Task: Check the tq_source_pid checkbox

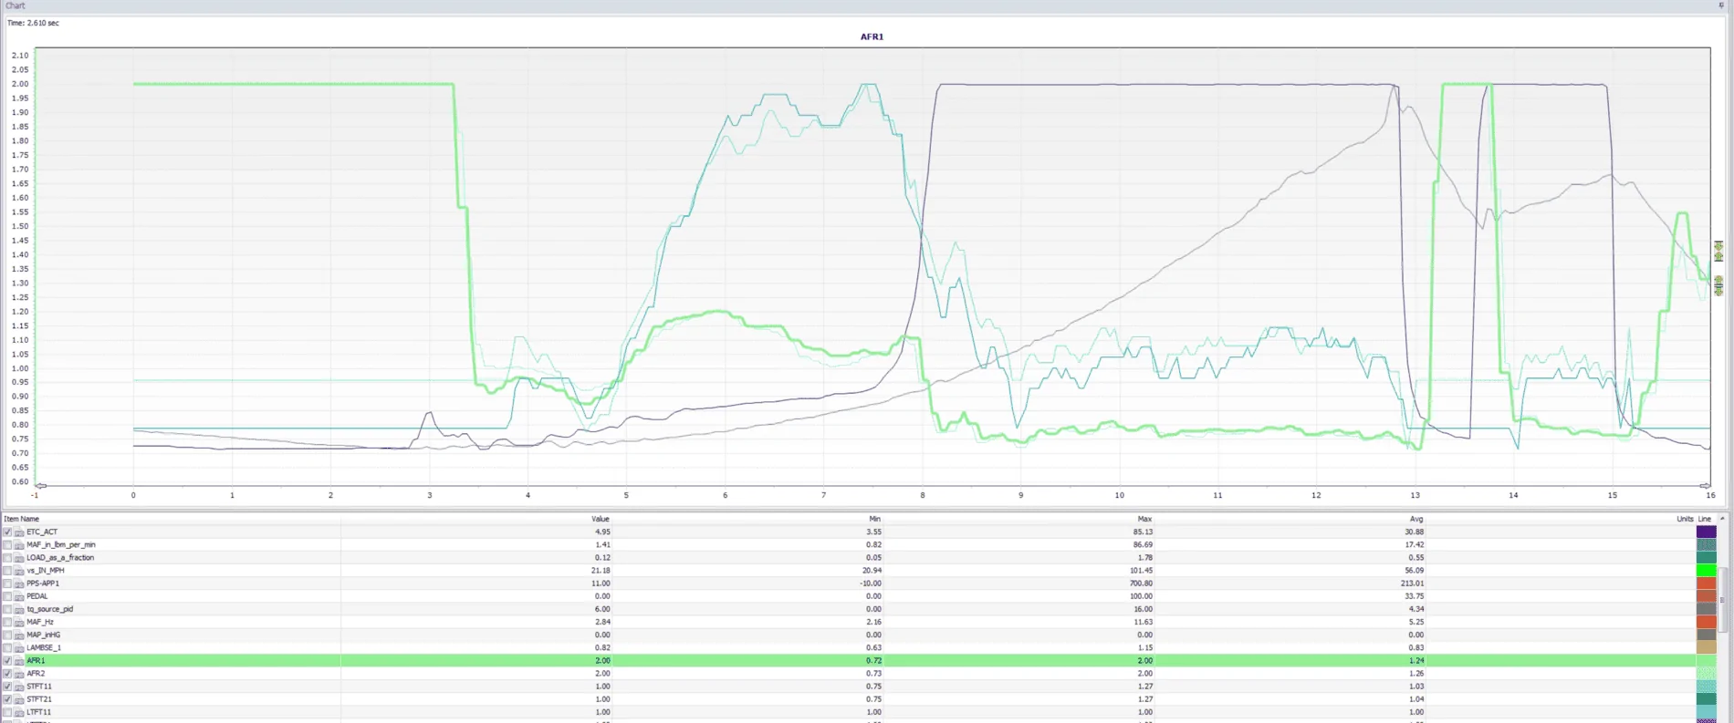Action: click(7, 609)
